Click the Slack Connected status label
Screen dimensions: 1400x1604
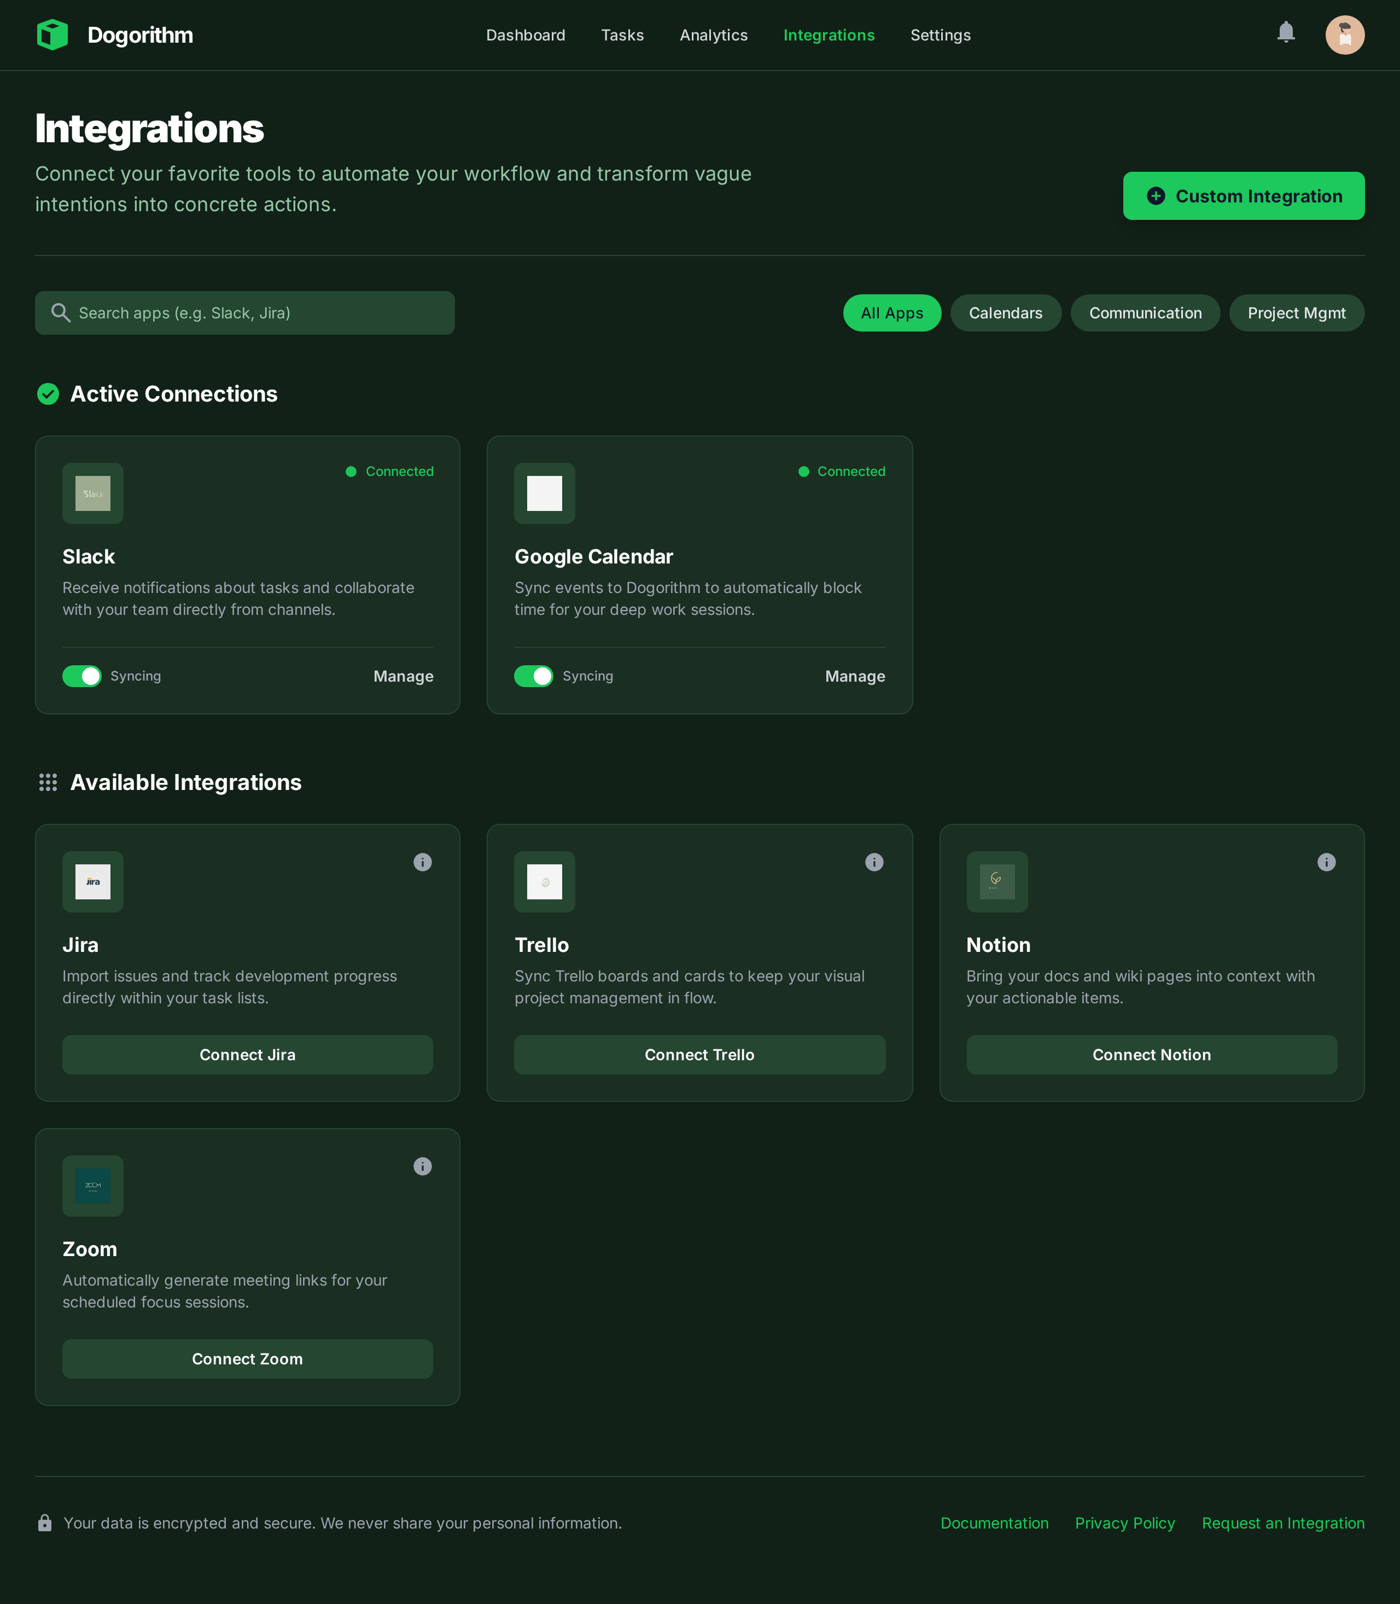coord(390,472)
